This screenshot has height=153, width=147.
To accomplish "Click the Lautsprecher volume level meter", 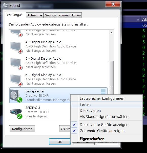I will point(103,92).
